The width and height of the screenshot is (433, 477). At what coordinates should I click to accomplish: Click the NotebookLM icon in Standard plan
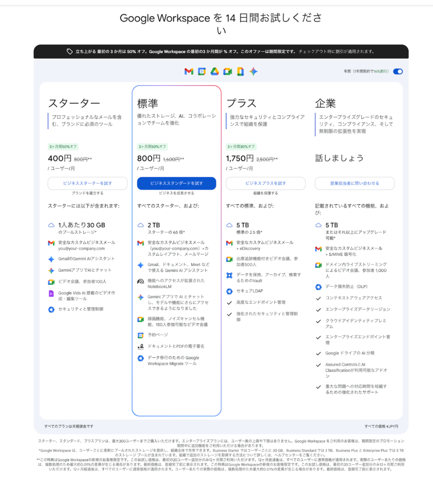click(x=140, y=281)
